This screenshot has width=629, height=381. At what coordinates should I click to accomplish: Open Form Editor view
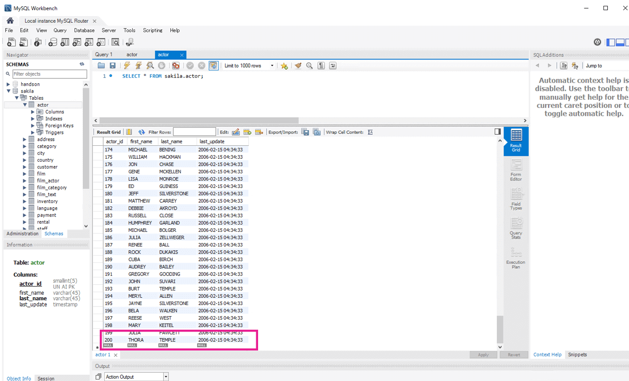click(516, 170)
